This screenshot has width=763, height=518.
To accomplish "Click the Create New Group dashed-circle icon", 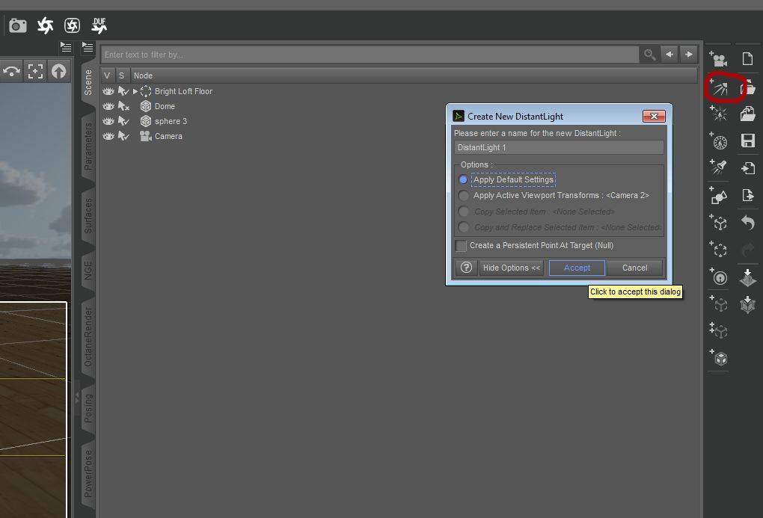I will (x=719, y=249).
